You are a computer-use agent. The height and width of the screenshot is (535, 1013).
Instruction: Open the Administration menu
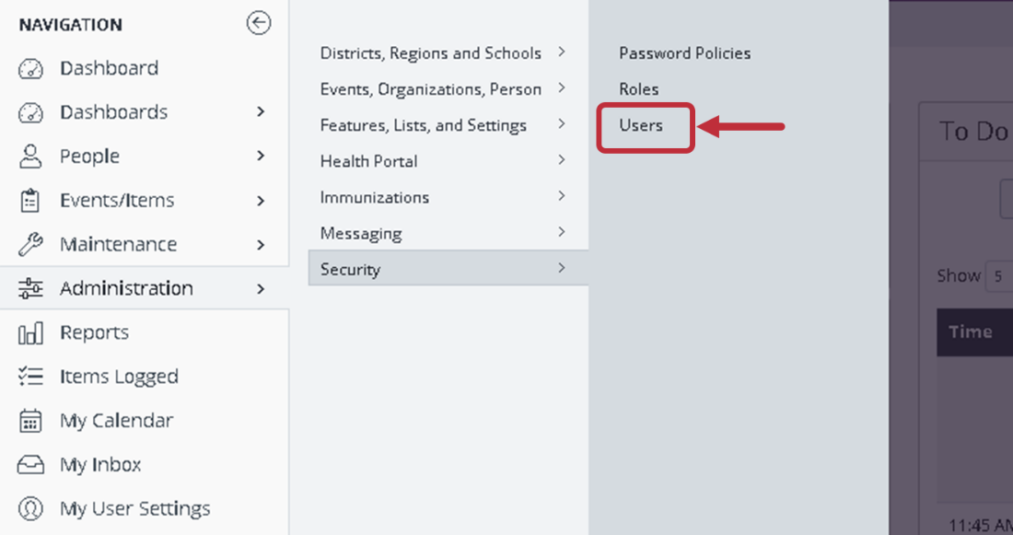coord(126,288)
